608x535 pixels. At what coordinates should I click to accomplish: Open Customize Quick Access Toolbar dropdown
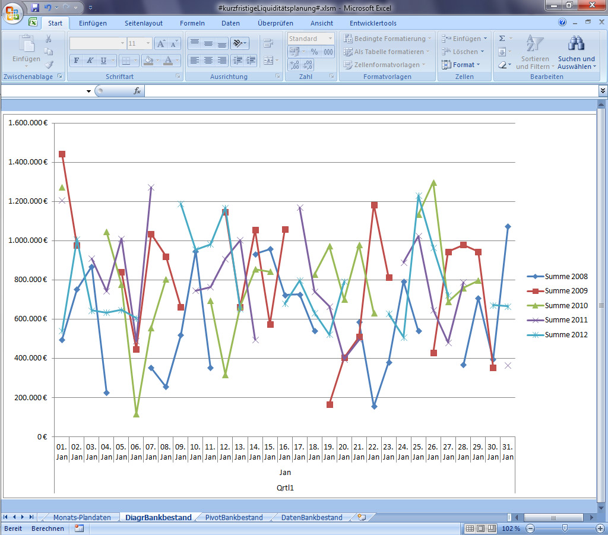pyautogui.click(x=90, y=7)
